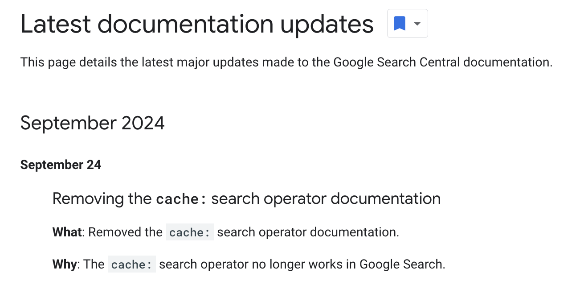Click the 'Latest documentation updates' page title
Screen dimensions: 580x281
[196, 24]
